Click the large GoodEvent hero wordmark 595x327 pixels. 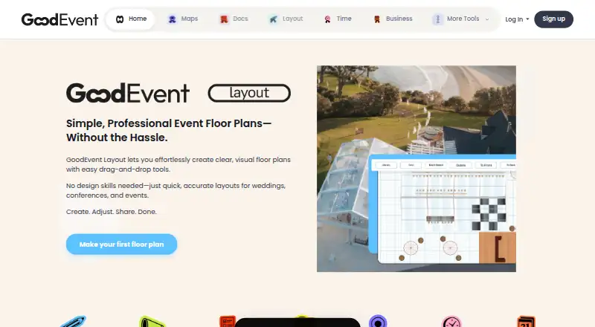(x=128, y=94)
